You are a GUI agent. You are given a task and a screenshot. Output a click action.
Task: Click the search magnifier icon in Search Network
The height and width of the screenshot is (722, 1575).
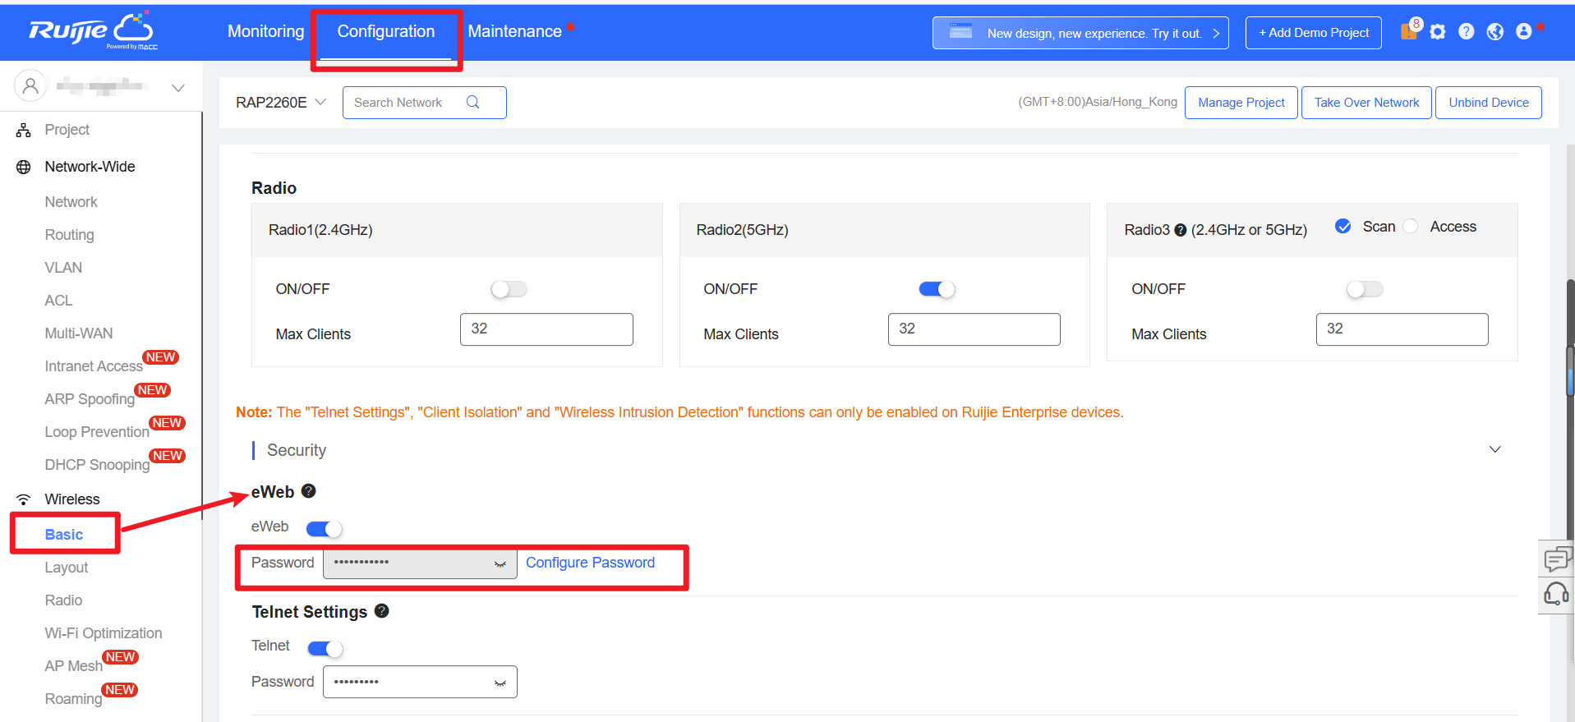[x=472, y=103]
